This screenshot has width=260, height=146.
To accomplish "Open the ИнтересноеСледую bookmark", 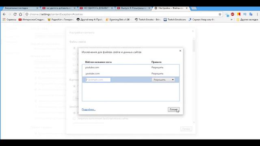I will click(32, 19).
